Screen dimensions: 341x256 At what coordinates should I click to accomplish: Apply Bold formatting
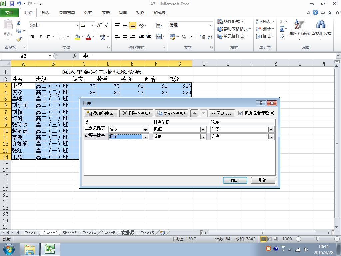pyautogui.click(x=33, y=37)
